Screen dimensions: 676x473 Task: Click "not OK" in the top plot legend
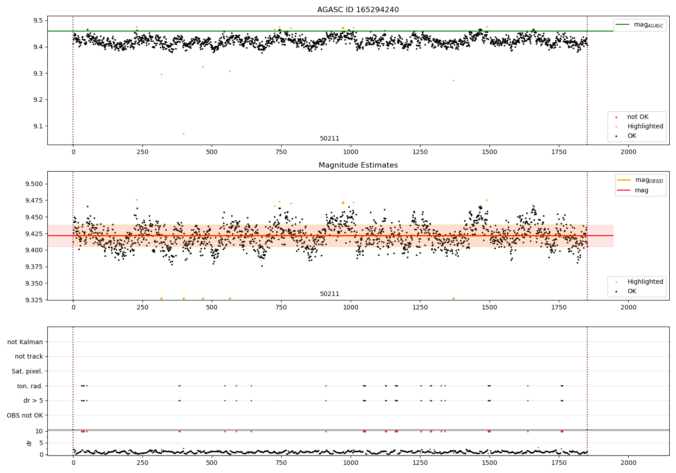coord(638,117)
